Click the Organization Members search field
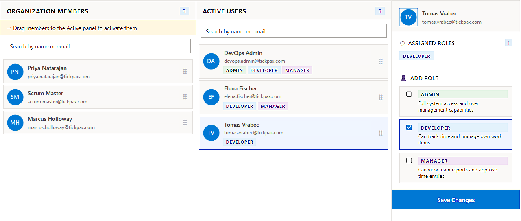This screenshot has height=221, width=521. tap(98, 46)
